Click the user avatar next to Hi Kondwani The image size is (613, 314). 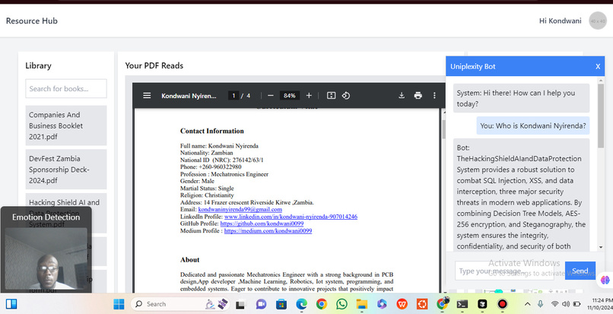[x=597, y=21]
